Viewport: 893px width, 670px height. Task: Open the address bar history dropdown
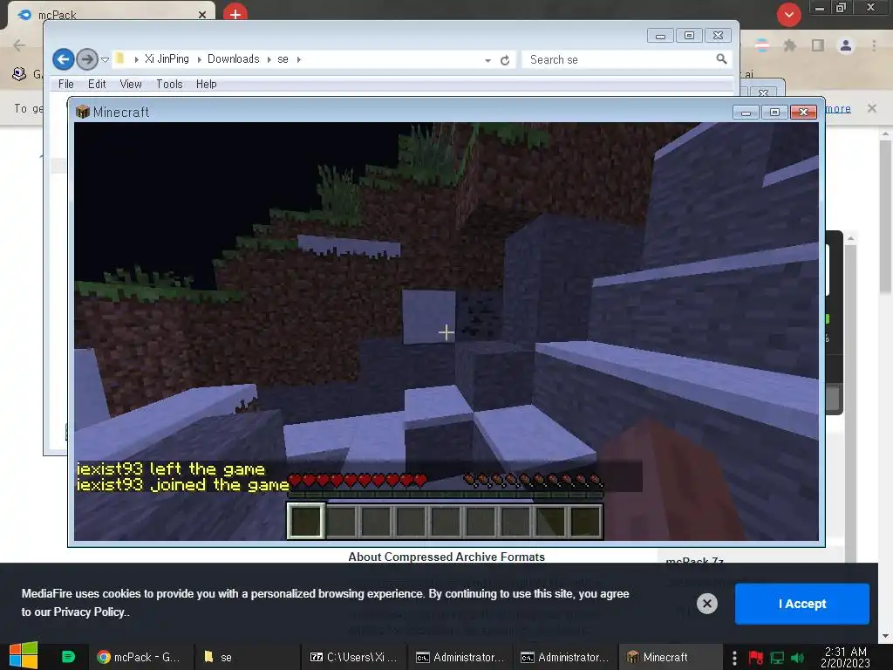(487, 60)
